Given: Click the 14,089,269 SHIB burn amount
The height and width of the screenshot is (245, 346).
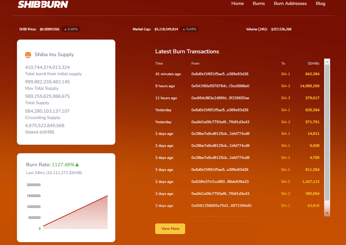Looking at the screenshot, I should click(x=309, y=86).
